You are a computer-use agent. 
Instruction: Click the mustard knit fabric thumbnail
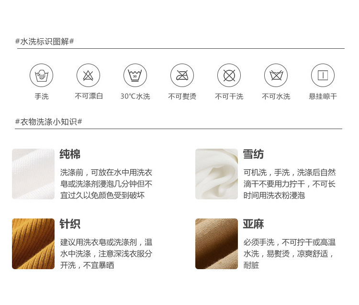[33, 244]
